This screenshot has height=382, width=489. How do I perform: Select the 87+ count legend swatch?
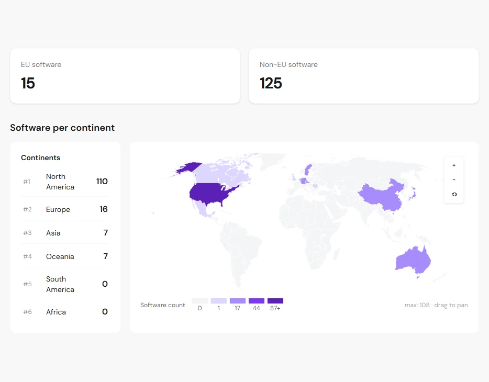tap(275, 301)
